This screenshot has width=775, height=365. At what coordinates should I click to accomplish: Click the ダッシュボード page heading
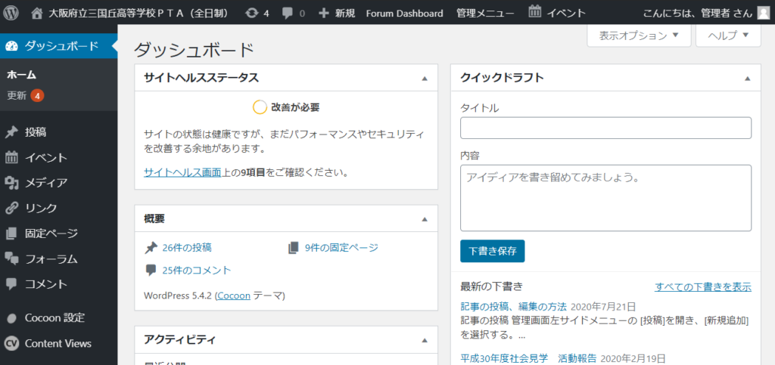(x=194, y=51)
